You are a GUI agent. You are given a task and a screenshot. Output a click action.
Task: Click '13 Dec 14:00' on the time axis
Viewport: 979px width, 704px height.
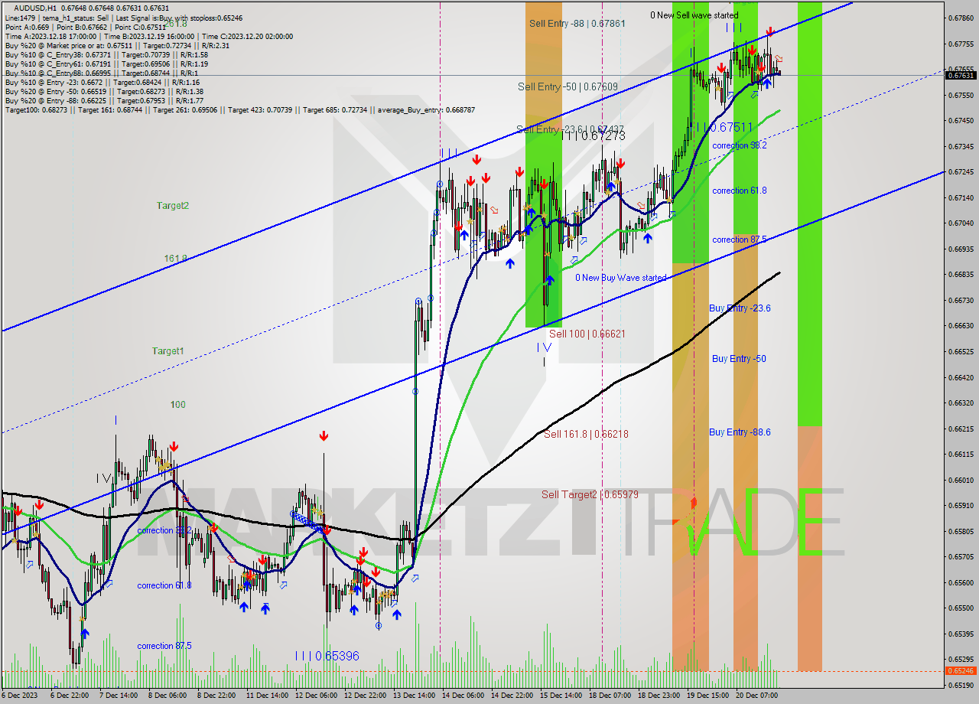(414, 696)
